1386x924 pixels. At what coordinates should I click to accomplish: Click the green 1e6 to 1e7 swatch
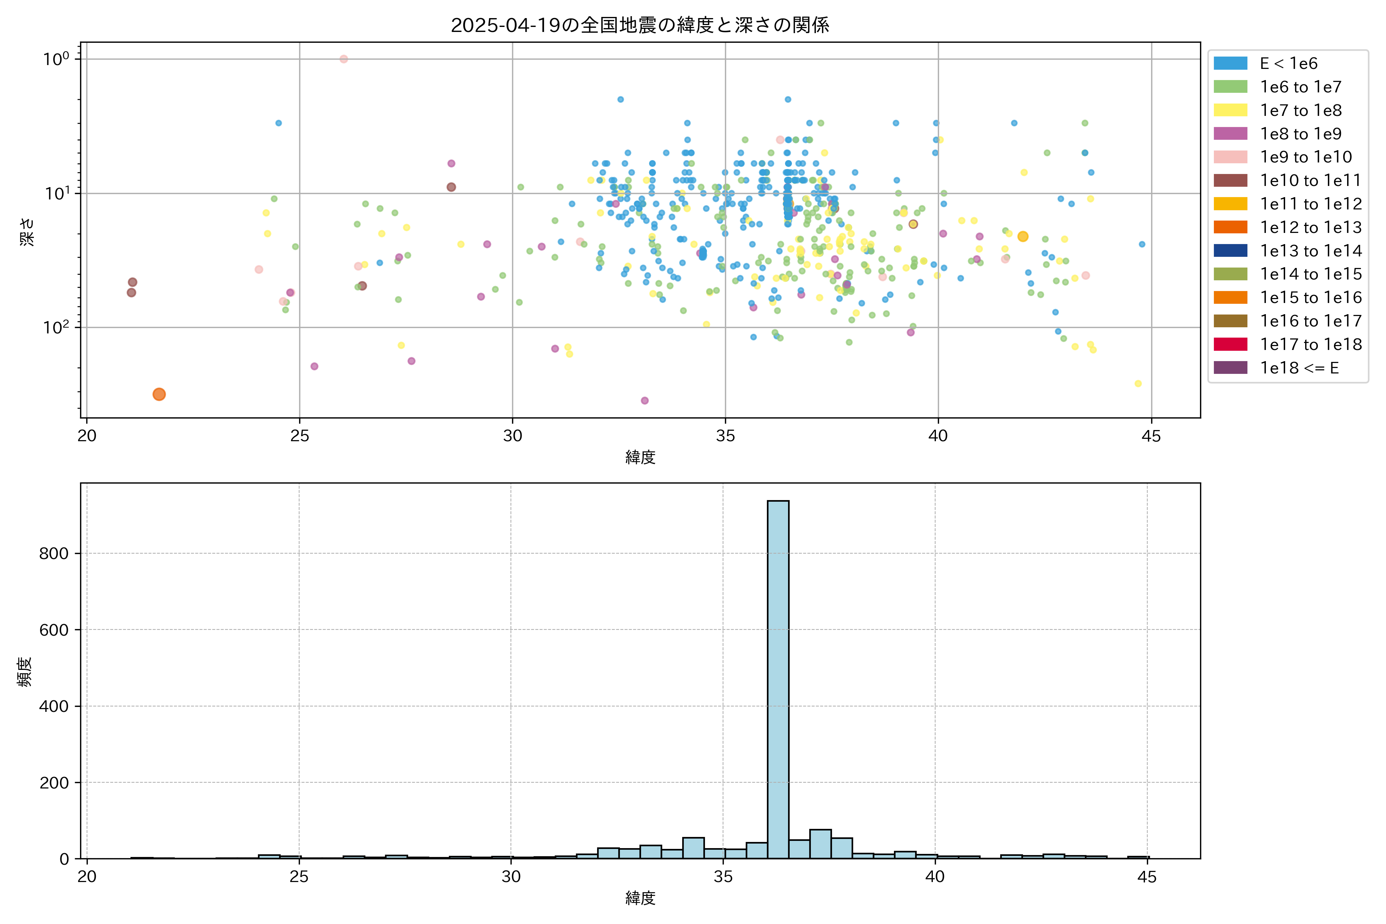tap(1230, 87)
